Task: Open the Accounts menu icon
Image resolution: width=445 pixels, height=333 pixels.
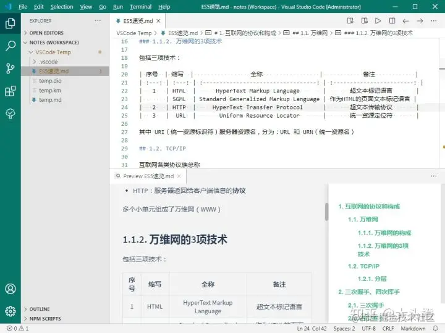Action: (x=11, y=289)
